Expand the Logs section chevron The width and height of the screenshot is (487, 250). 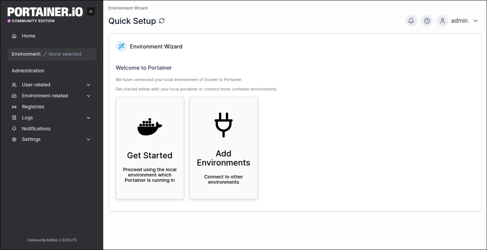[88, 118]
